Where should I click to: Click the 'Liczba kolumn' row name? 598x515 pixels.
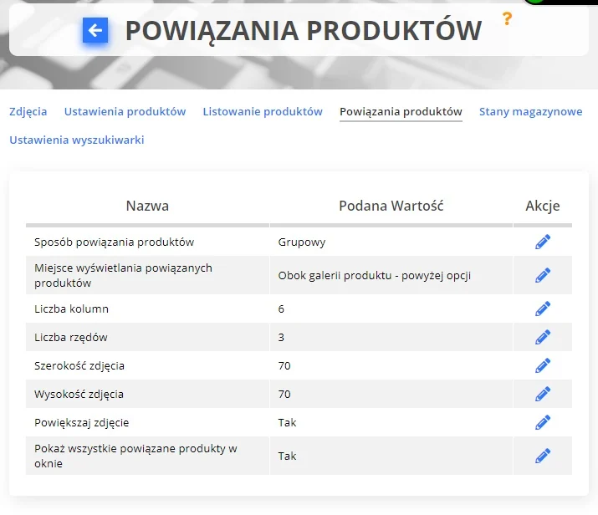coord(71,308)
